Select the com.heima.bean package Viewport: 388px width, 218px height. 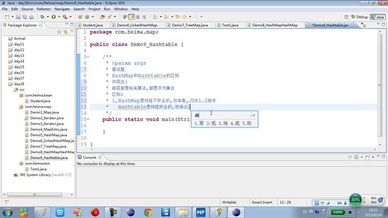(38, 95)
